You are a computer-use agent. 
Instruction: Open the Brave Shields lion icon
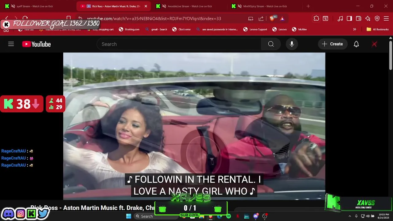pos(272,19)
